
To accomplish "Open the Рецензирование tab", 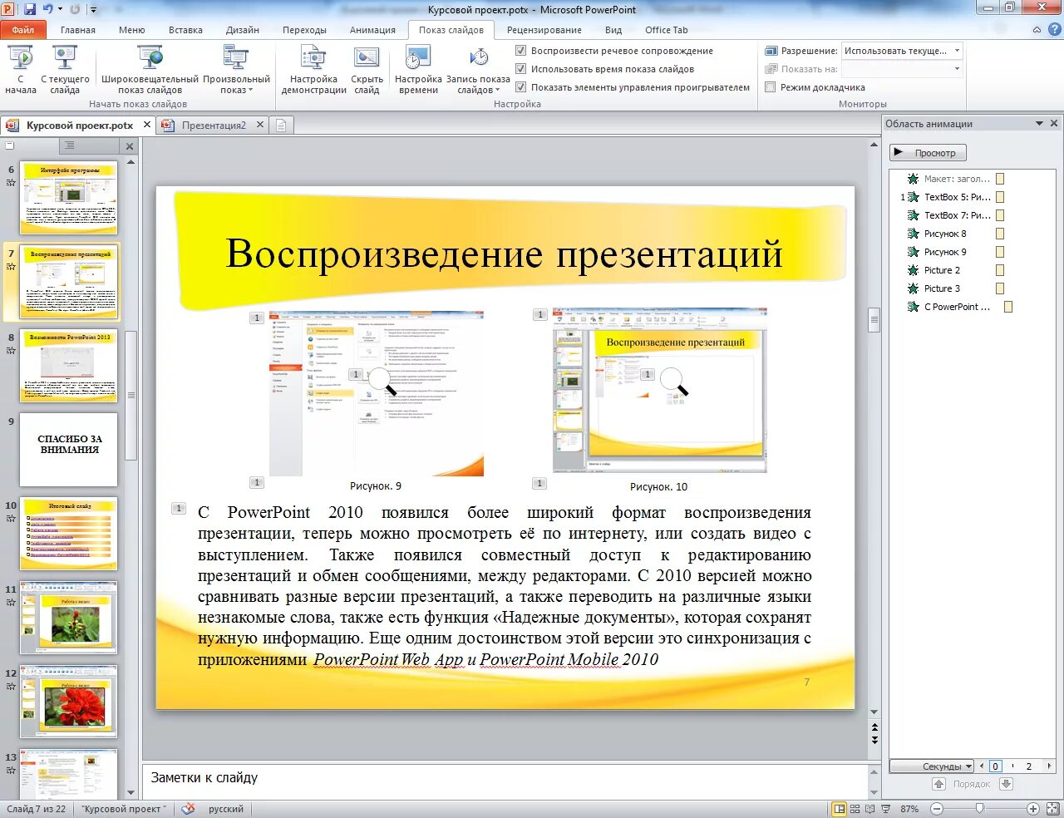I will (544, 30).
